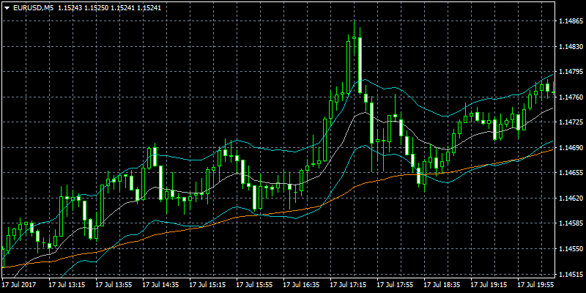Screen dimensions: 586x293
Task: Click the chart menu triangle beside EURUSD,M5
Action: pos(7,8)
